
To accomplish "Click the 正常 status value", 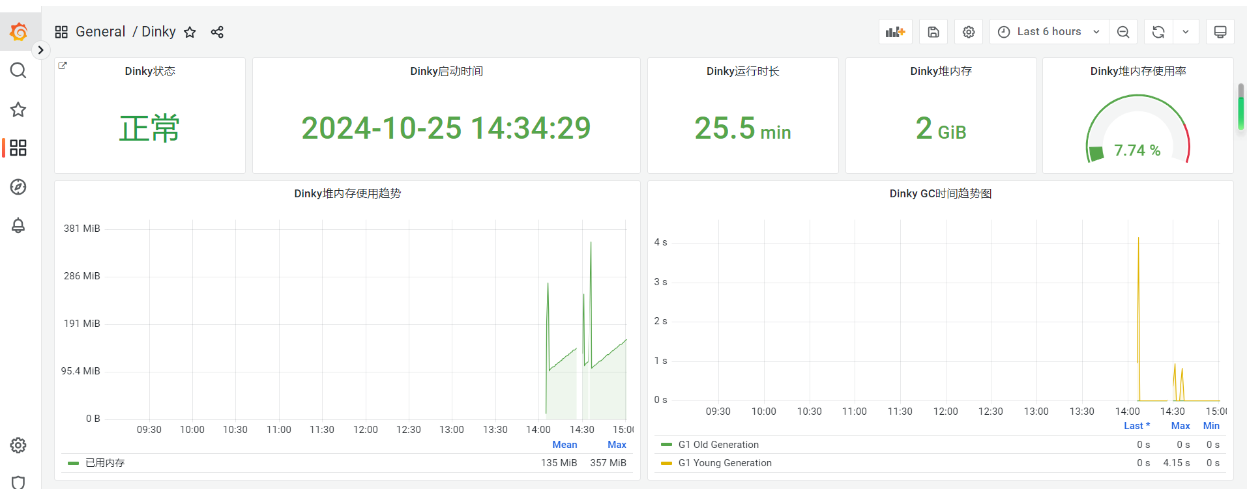I will click(x=149, y=128).
